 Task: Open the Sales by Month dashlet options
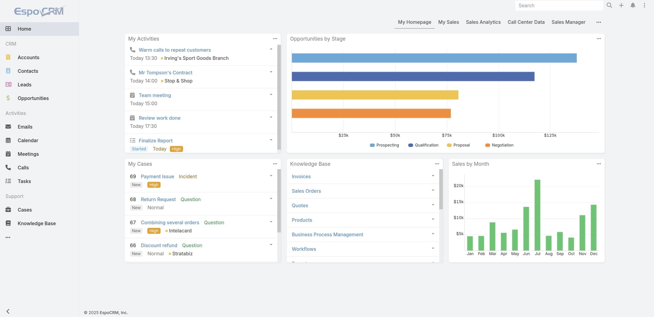pyautogui.click(x=599, y=164)
